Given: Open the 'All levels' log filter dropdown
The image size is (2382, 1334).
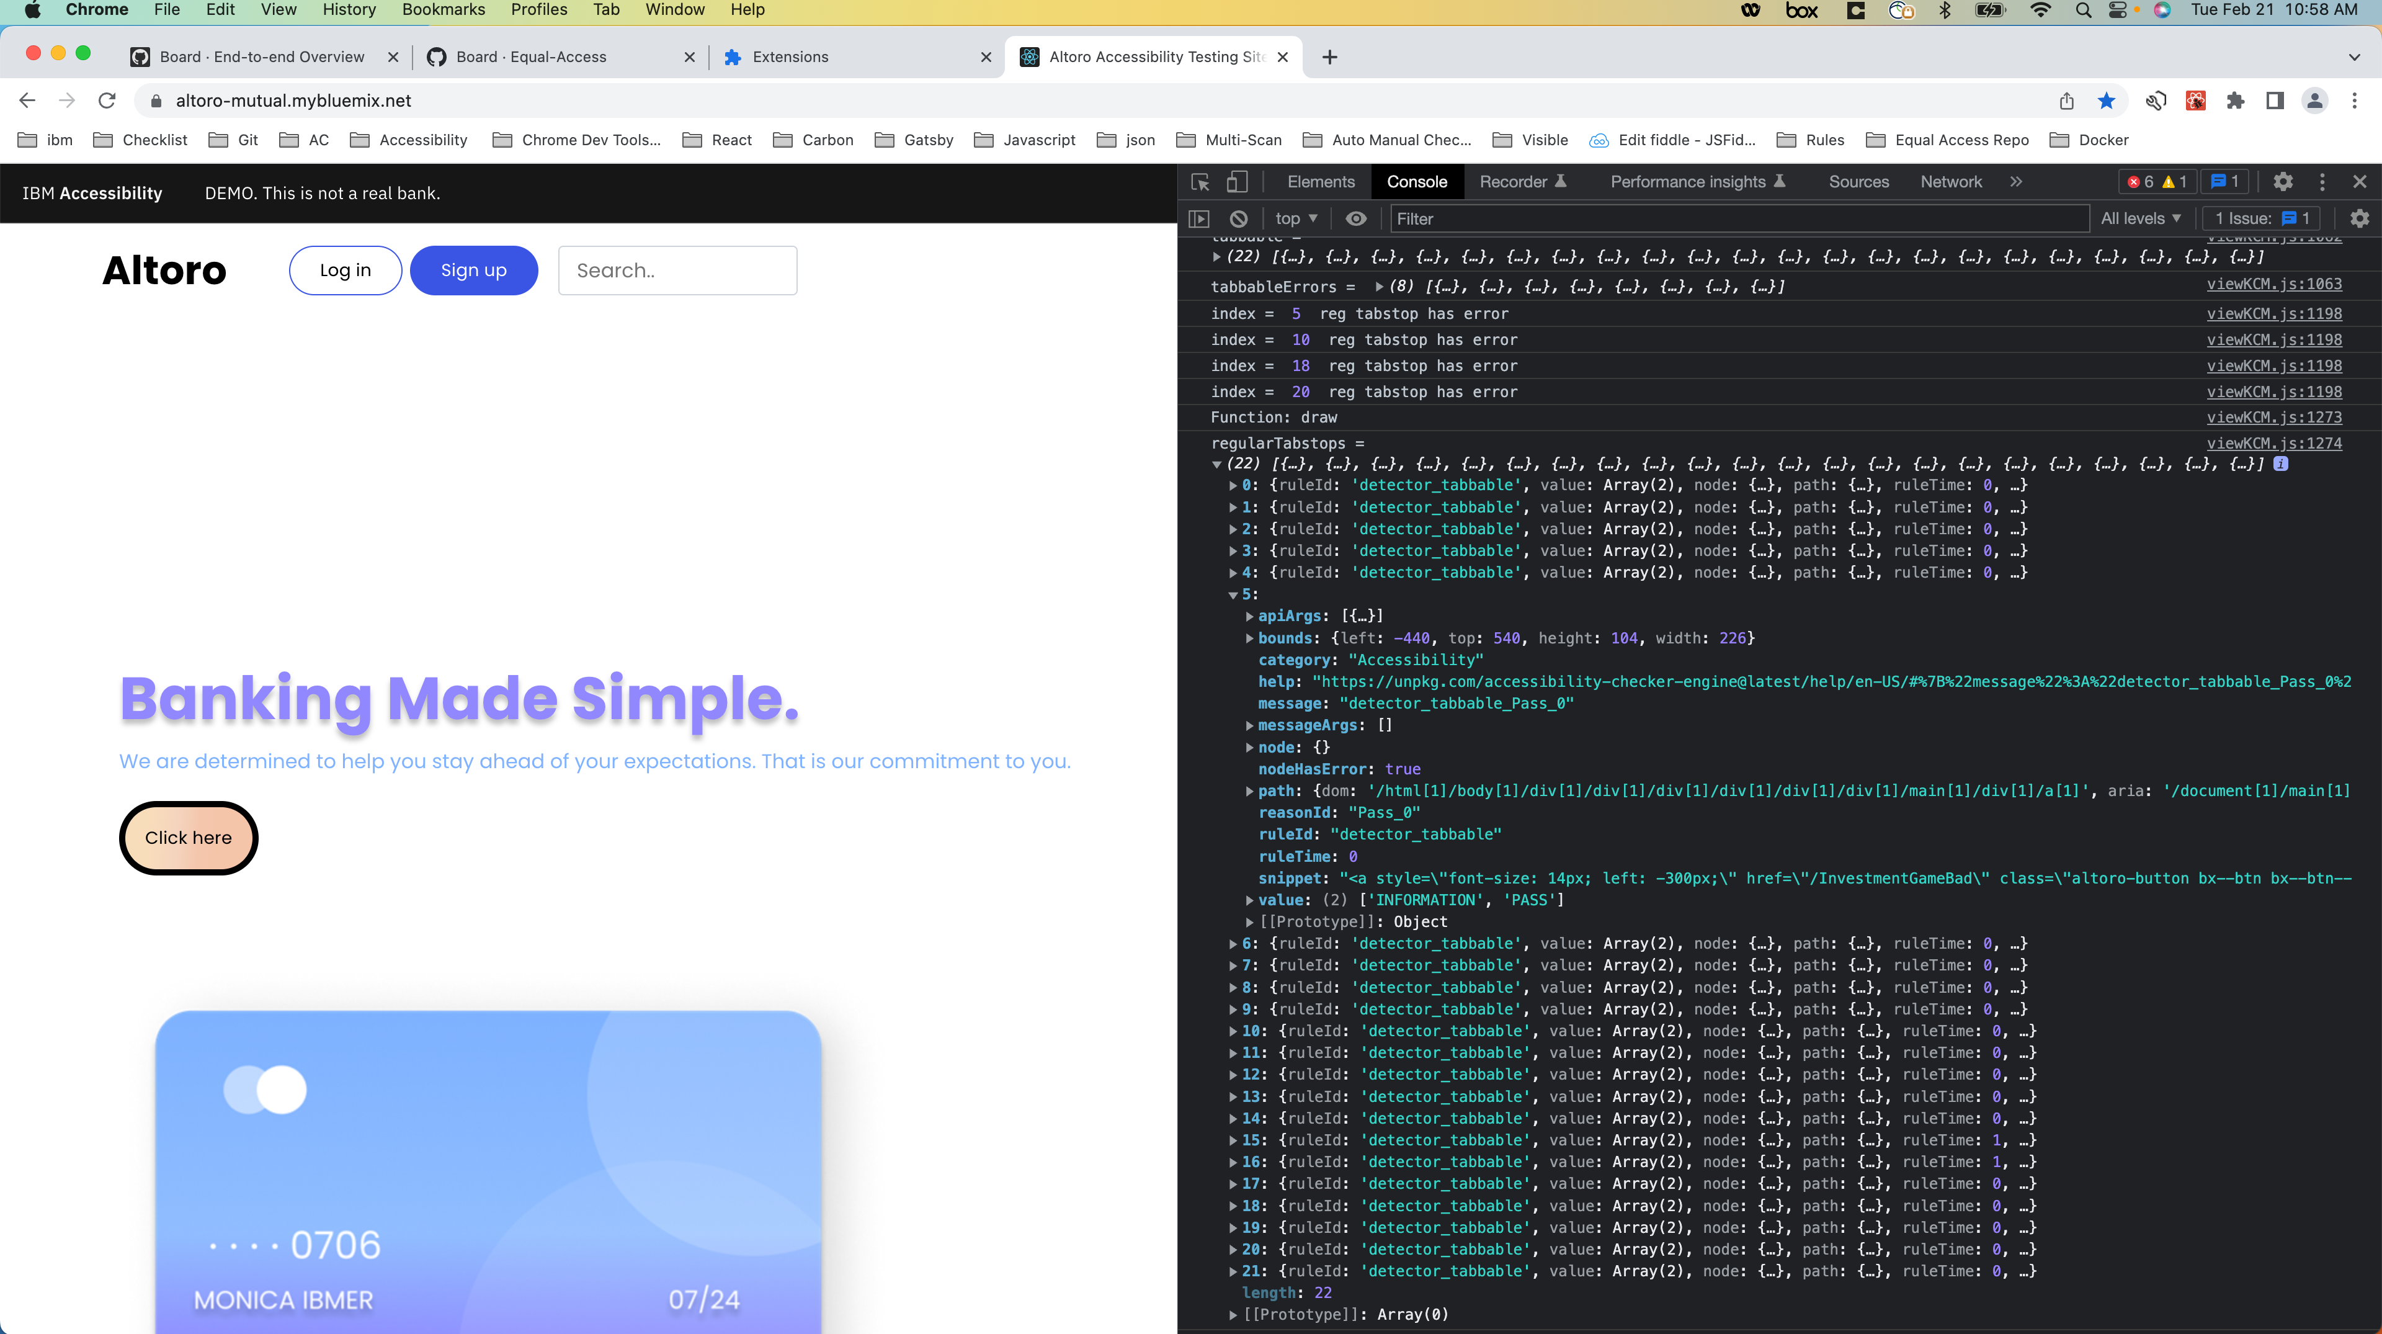Looking at the screenshot, I should pyautogui.click(x=2139, y=218).
